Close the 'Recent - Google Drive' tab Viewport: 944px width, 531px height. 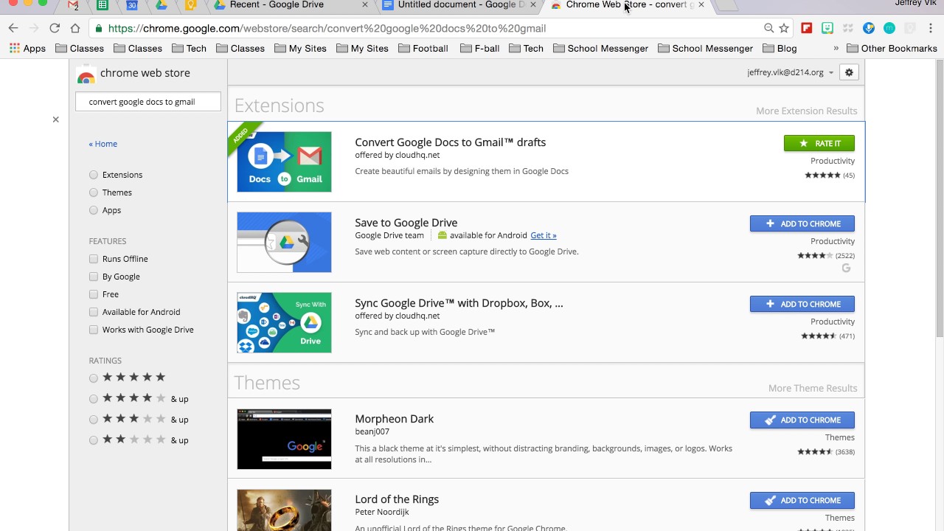coord(364,4)
